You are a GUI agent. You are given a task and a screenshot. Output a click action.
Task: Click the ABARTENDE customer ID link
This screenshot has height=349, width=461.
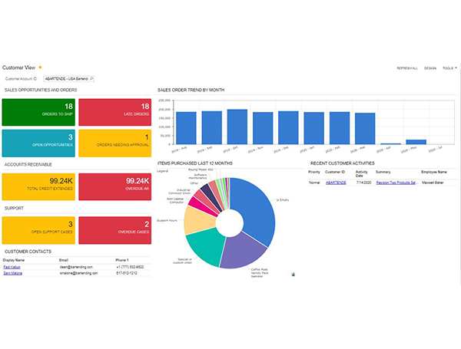(336, 183)
